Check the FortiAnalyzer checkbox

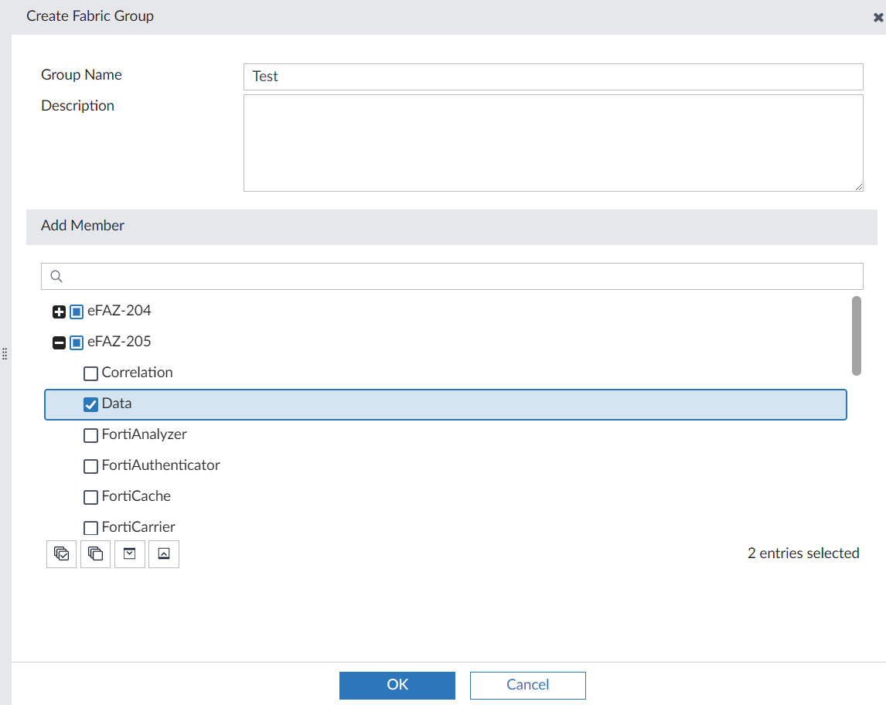click(x=90, y=434)
